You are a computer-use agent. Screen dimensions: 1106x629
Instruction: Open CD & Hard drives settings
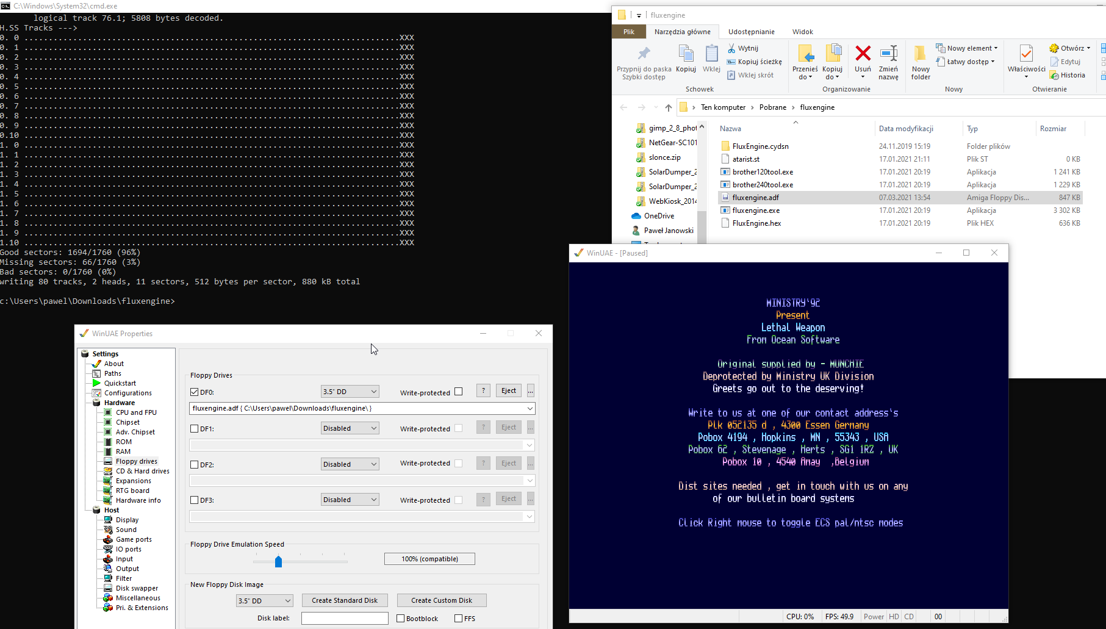pos(142,471)
